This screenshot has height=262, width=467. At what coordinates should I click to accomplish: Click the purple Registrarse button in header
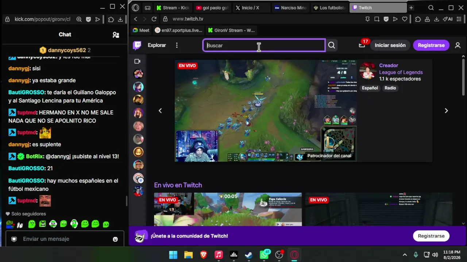click(431, 45)
